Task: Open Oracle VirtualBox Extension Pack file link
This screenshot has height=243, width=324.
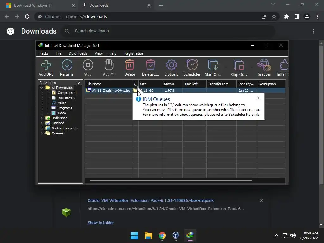Action: (x=150, y=200)
